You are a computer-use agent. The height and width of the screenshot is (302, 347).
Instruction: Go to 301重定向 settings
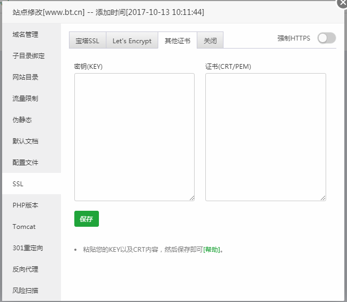28,248
